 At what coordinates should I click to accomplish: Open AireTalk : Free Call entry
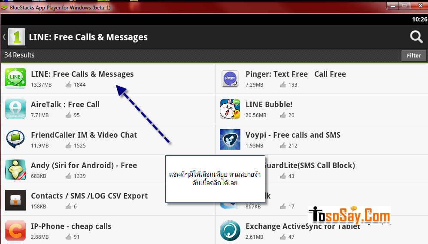pos(65,105)
